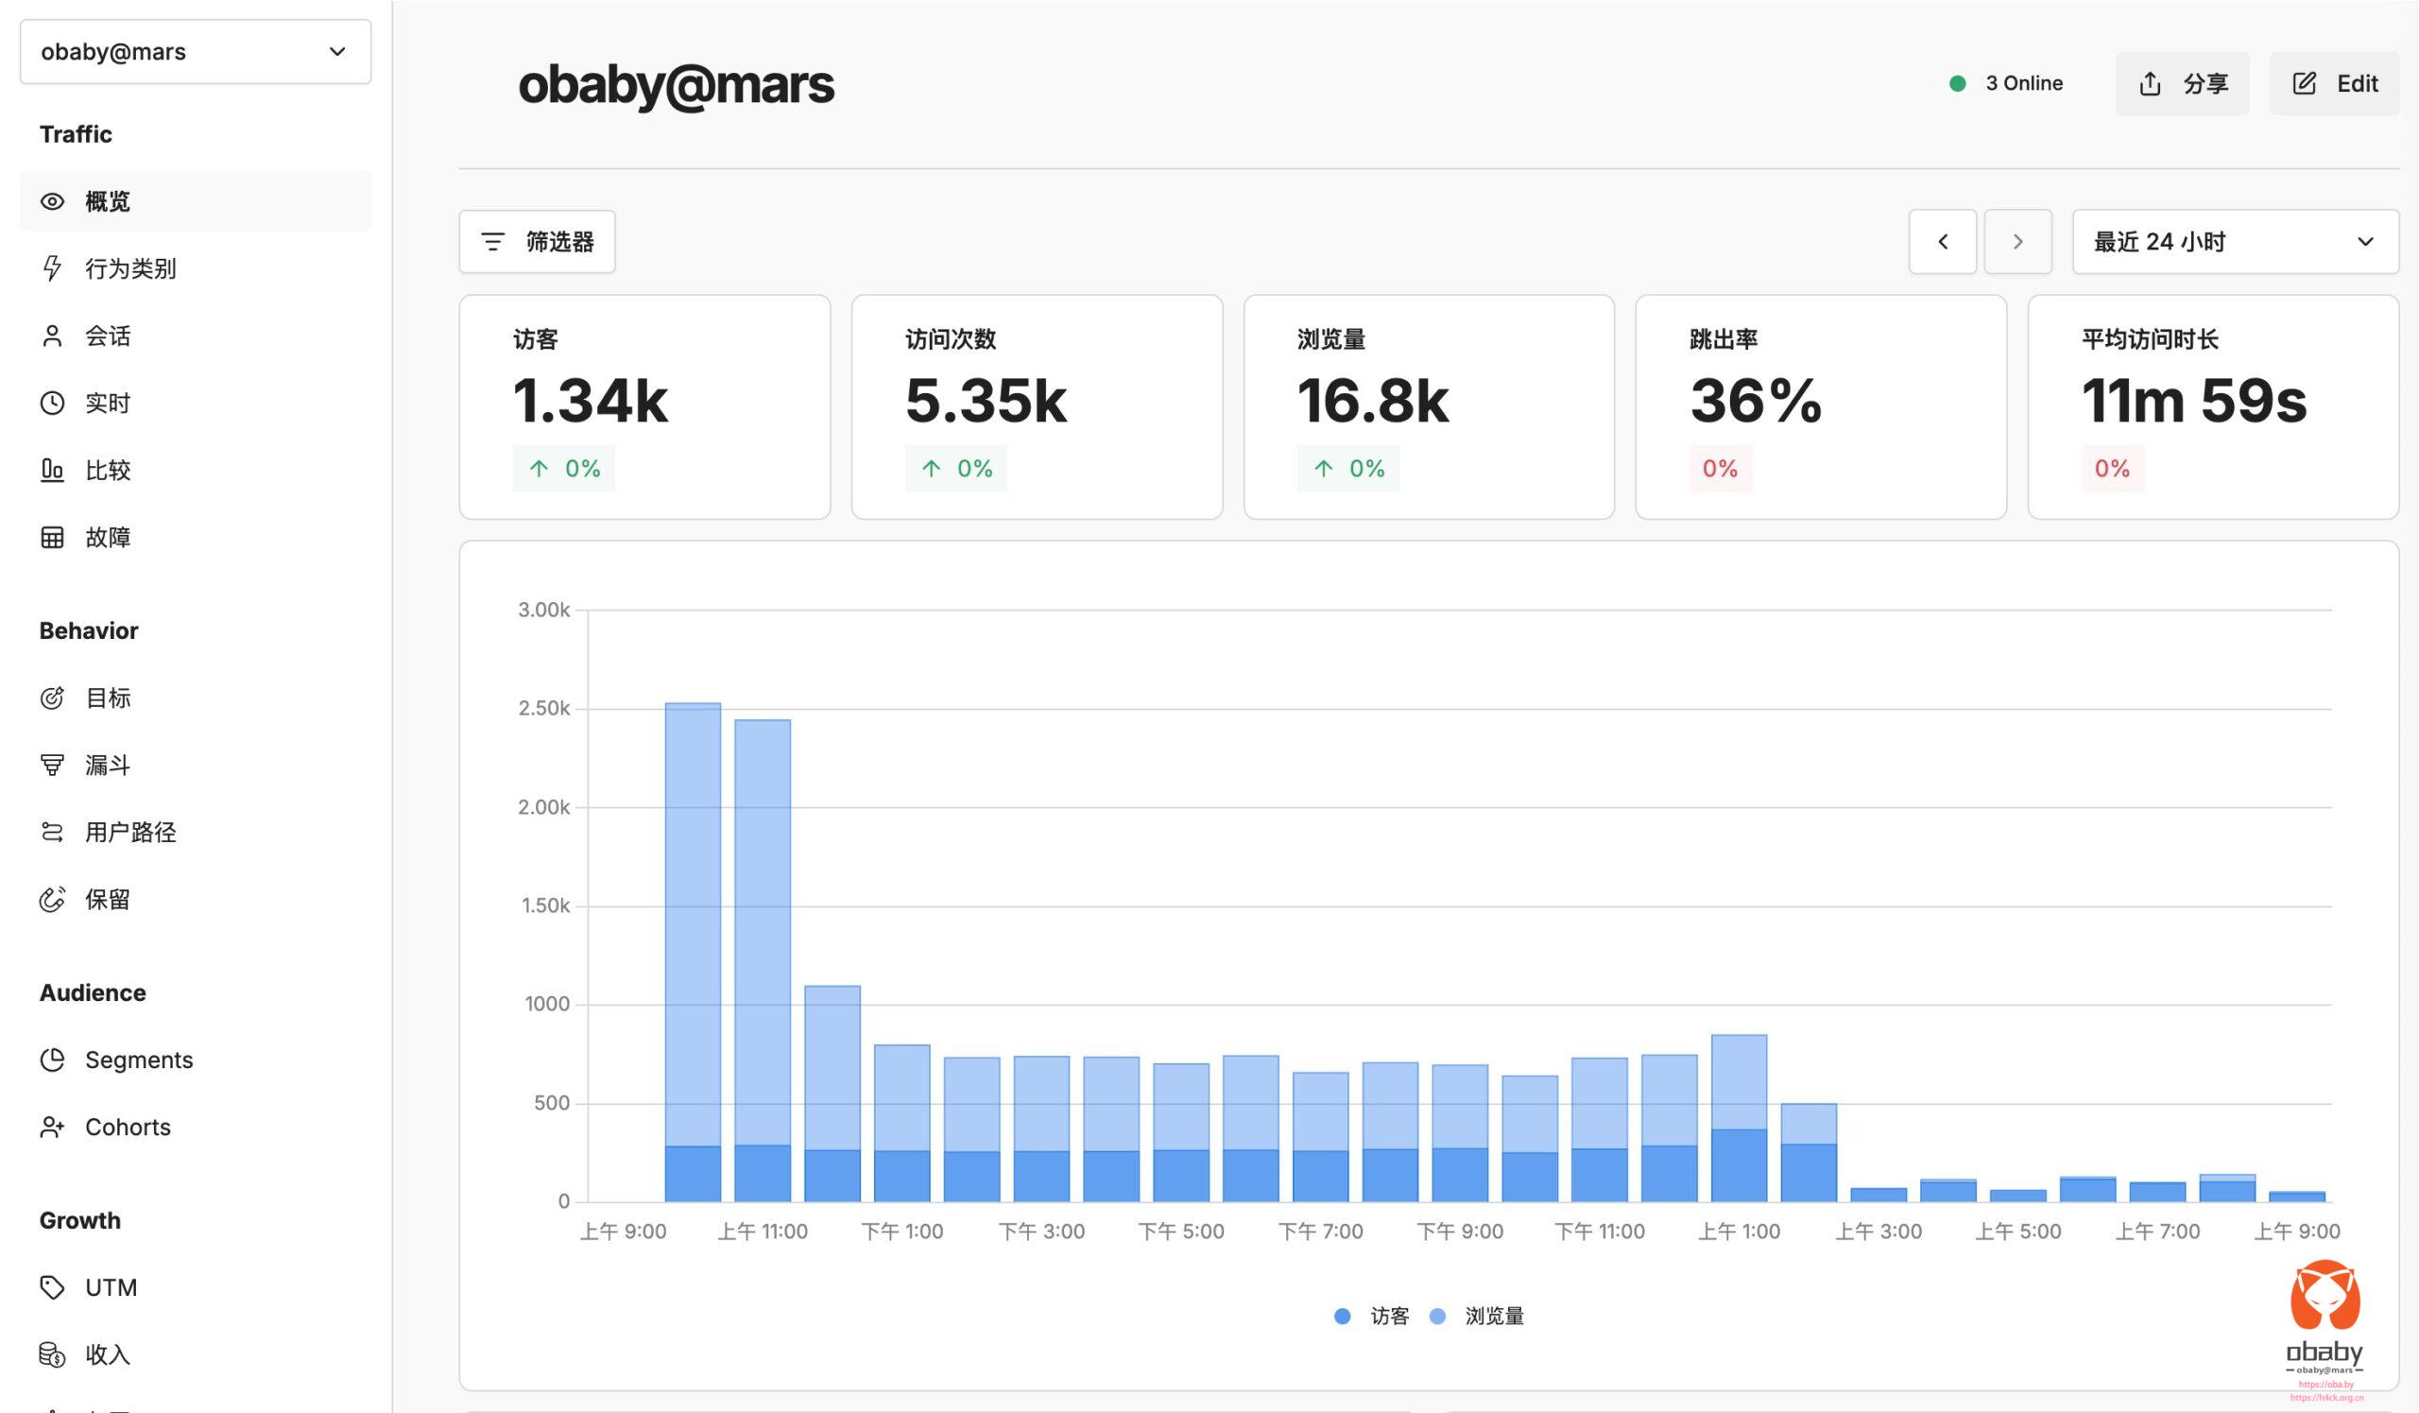Open the 筛选器 filter menu
The image size is (2419, 1413).
[x=537, y=242]
